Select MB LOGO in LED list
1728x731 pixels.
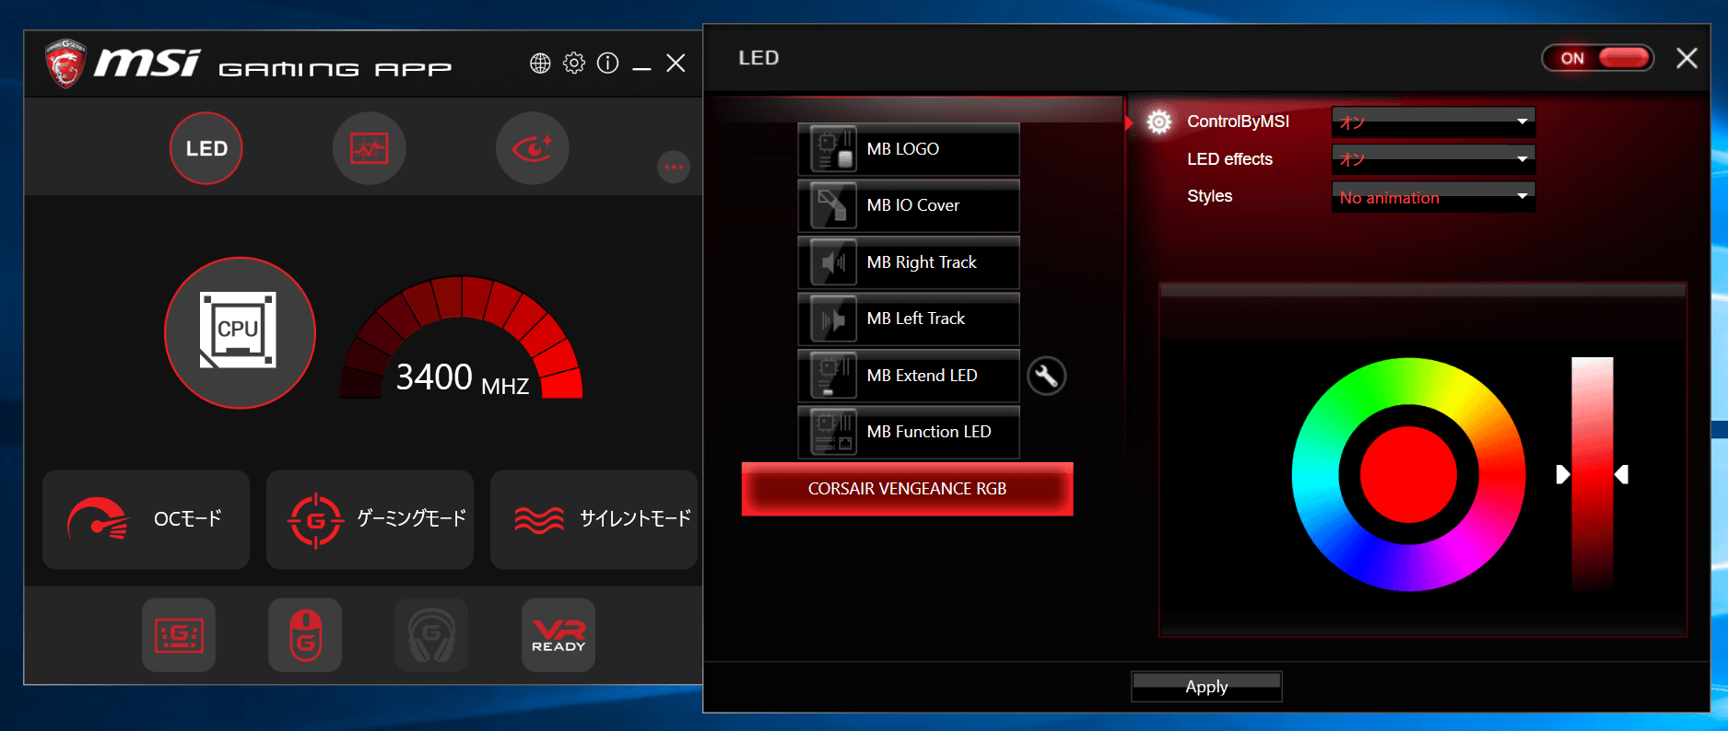tap(909, 149)
